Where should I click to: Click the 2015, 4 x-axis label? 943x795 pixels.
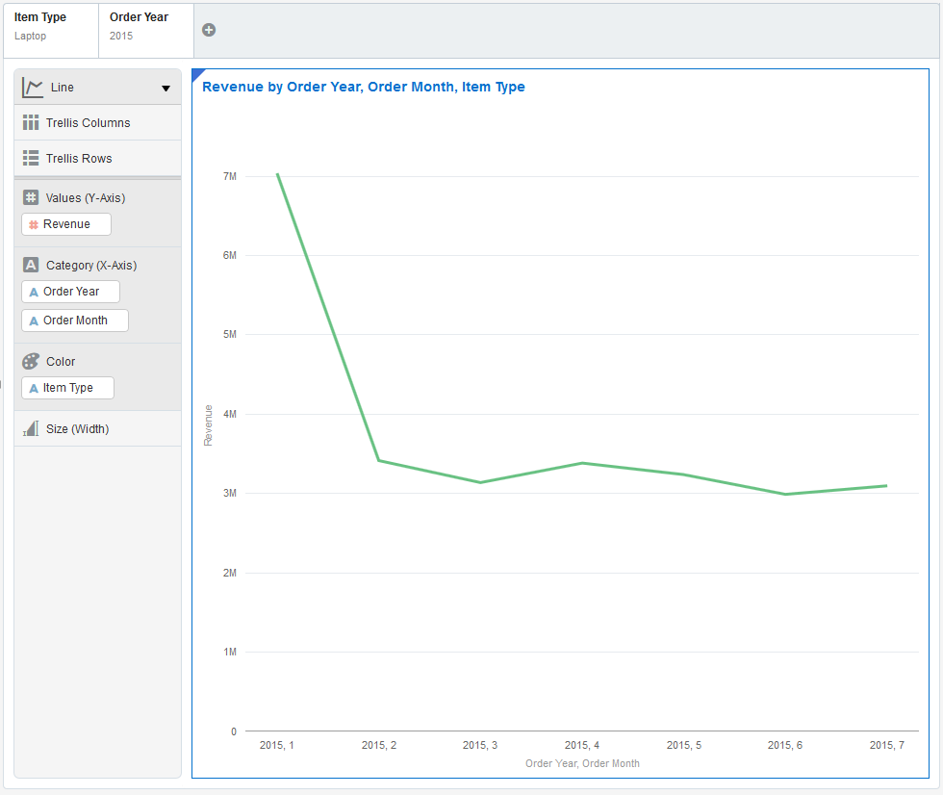582,745
